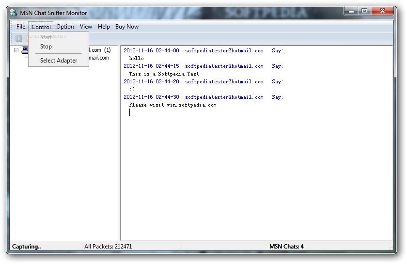
Task: Collapse the computer tree node
Action: [16, 50]
